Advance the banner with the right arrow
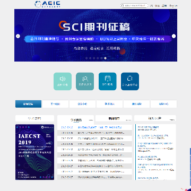191x191 pixels. click(x=173, y=36)
